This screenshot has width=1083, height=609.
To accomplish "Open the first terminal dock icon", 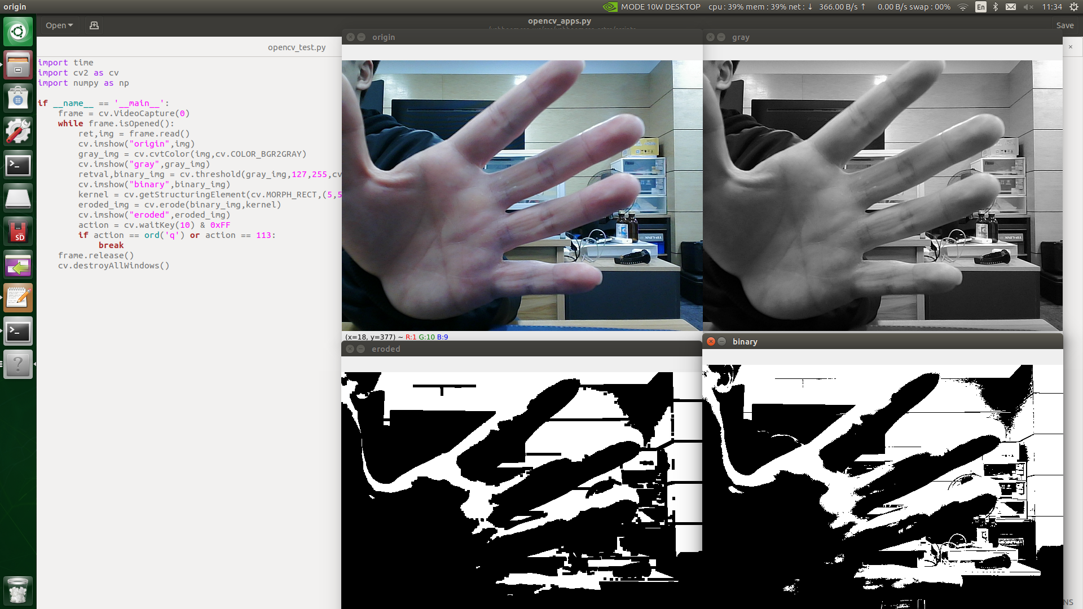I will click(x=18, y=165).
